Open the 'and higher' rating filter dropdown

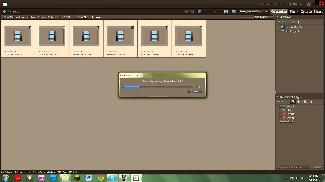[264, 17]
